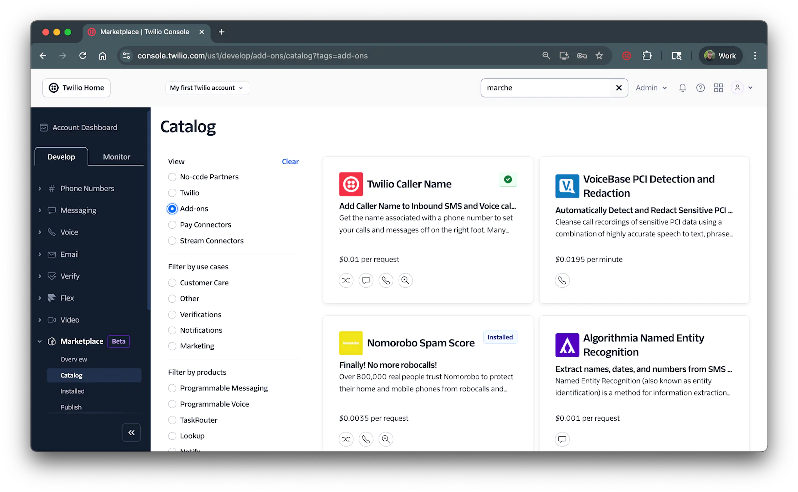Click the green verified badge on Twilio Caller Name
798x492 pixels.
pos(508,180)
